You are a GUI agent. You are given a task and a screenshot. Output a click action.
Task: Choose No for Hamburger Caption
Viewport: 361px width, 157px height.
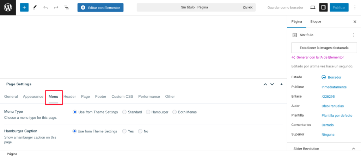tap(140, 131)
